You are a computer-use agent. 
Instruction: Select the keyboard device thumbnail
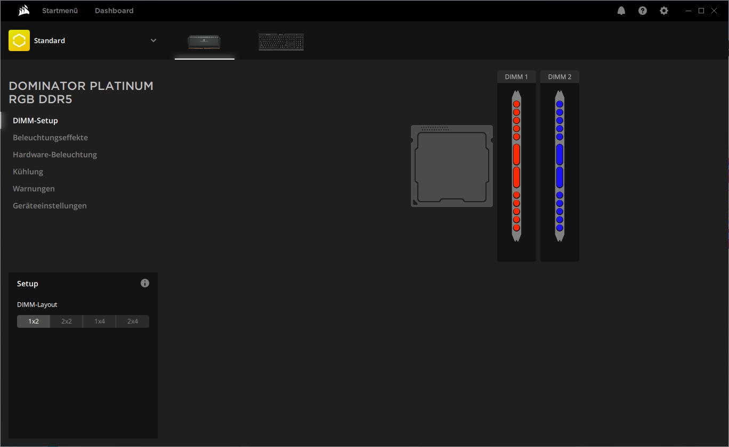281,42
